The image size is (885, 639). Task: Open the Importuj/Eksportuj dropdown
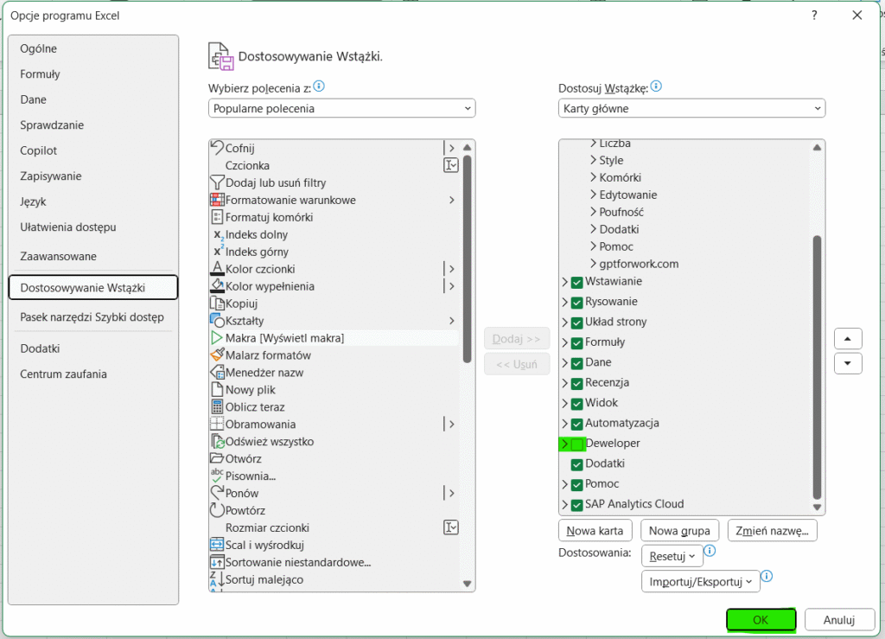click(x=700, y=581)
